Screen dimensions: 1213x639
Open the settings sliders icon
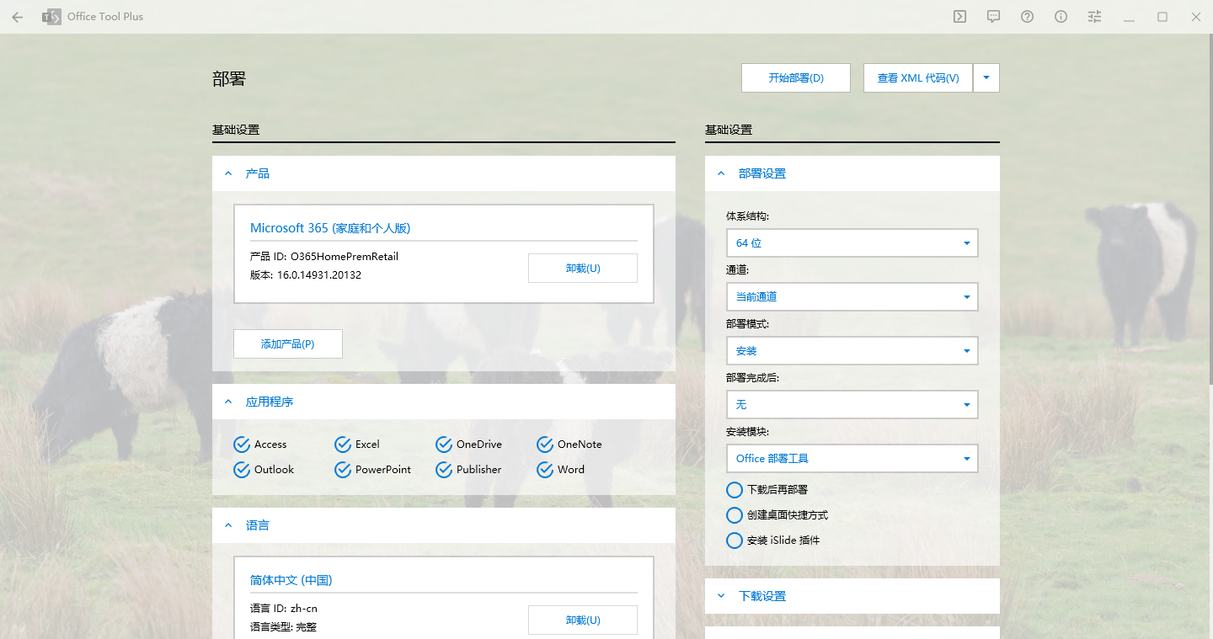pyautogui.click(x=1094, y=17)
